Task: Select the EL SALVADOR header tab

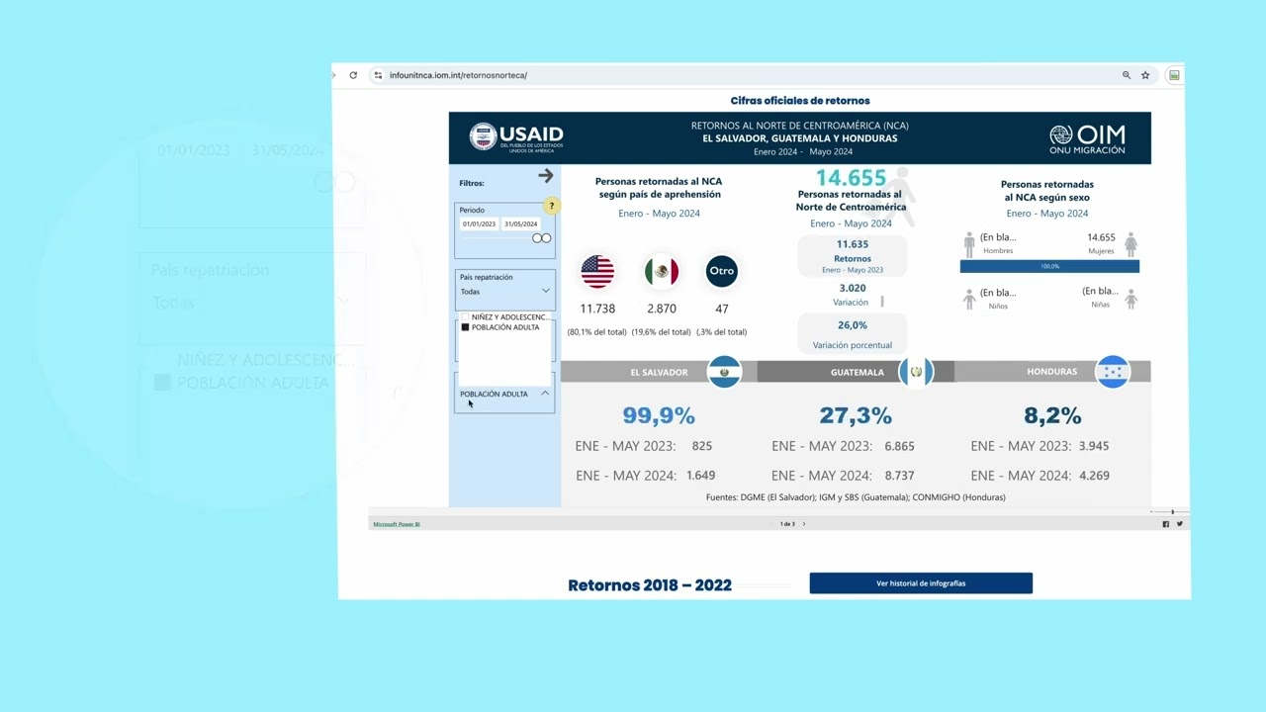Action: (x=659, y=372)
